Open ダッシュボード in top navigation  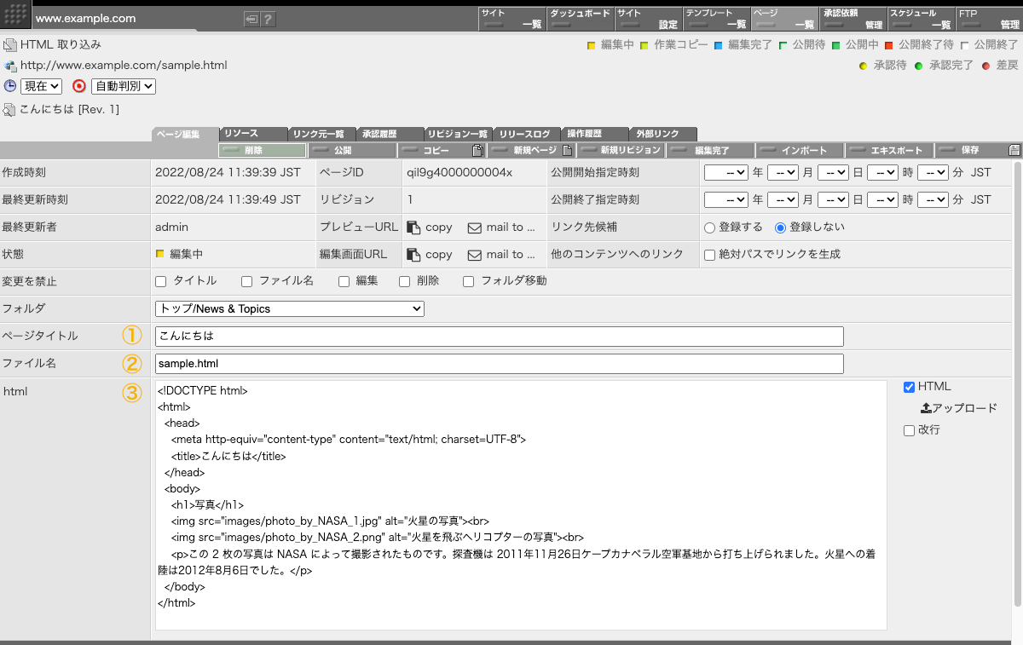coord(580,19)
